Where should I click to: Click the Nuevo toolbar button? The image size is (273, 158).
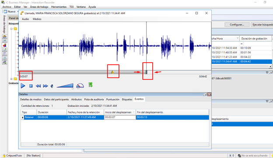10,11
